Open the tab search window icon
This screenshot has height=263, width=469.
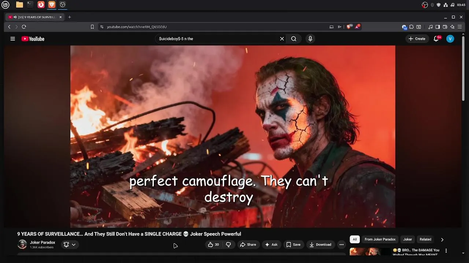[418, 27]
